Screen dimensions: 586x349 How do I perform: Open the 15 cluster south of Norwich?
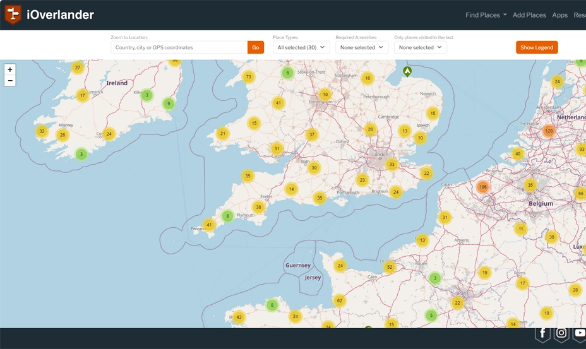(x=433, y=114)
